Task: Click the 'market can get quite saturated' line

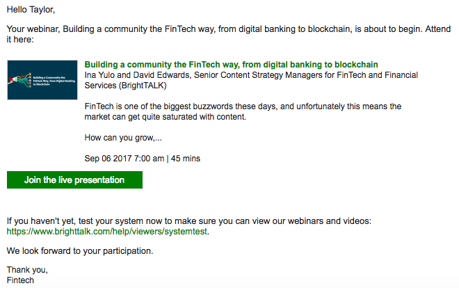Action: coord(166,117)
